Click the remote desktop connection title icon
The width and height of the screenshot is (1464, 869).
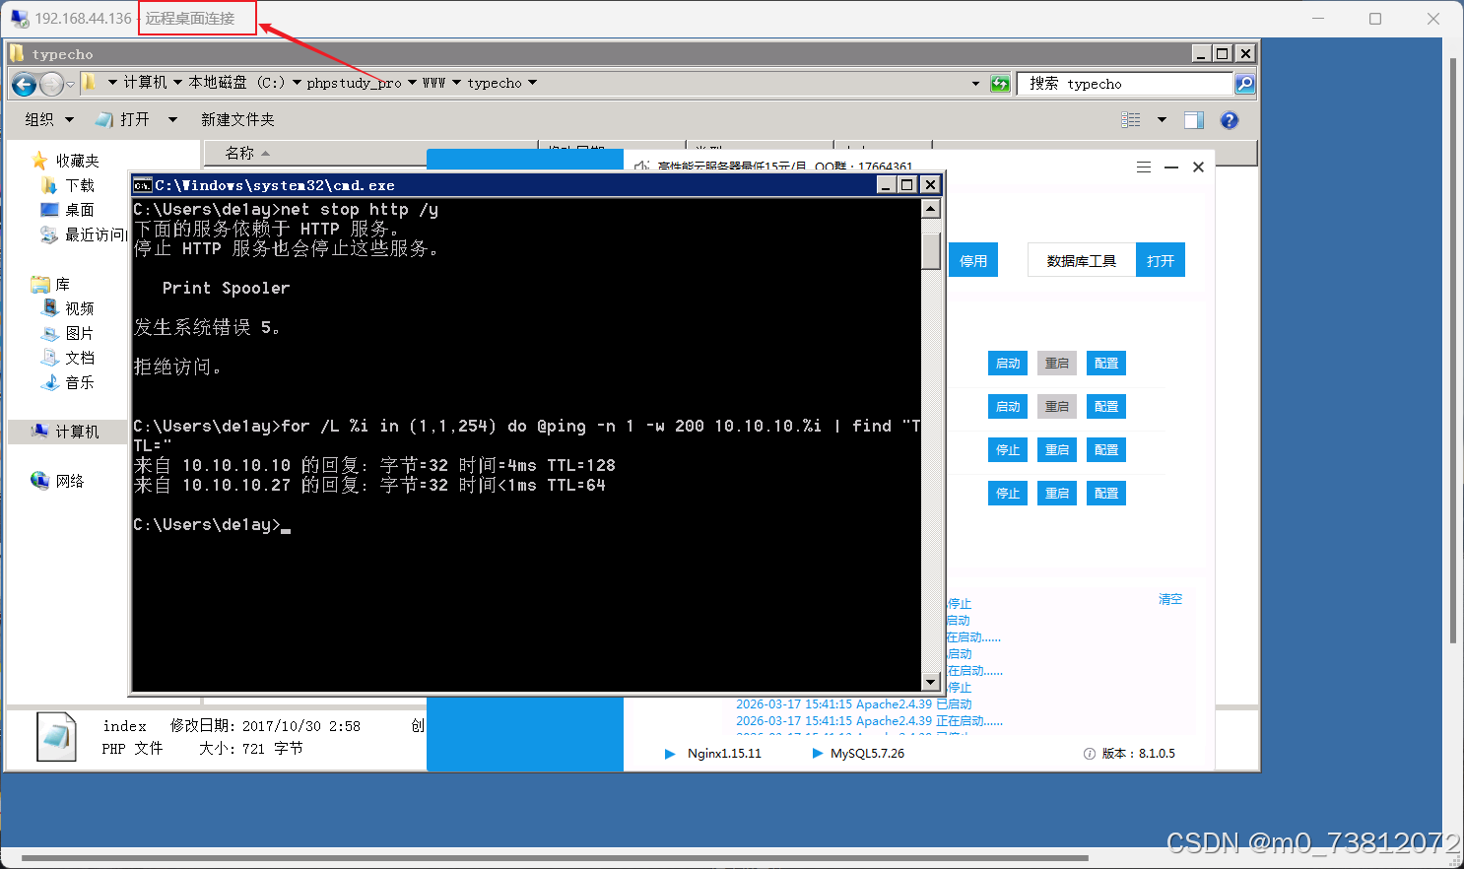click(20, 19)
